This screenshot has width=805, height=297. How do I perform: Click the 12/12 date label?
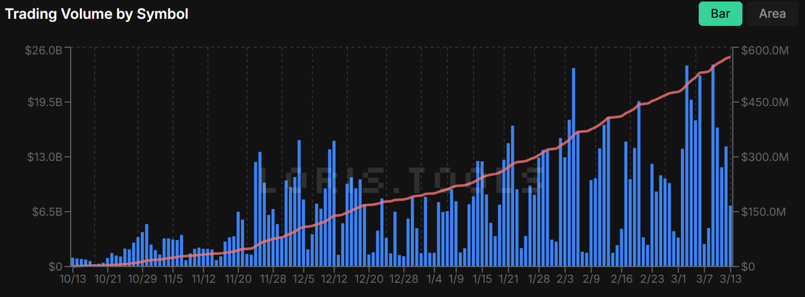[334, 280]
